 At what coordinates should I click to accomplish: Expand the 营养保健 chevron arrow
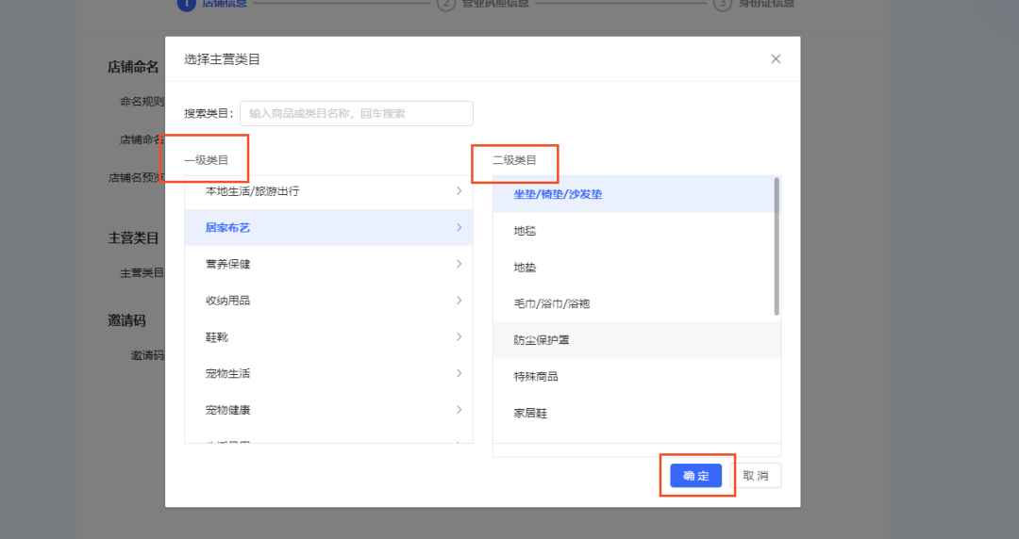(x=459, y=264)
